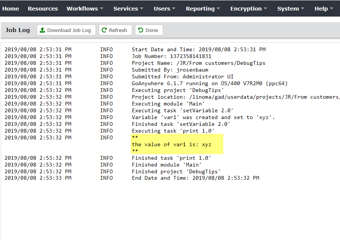Go to the Home menu item

pos(11,9)
